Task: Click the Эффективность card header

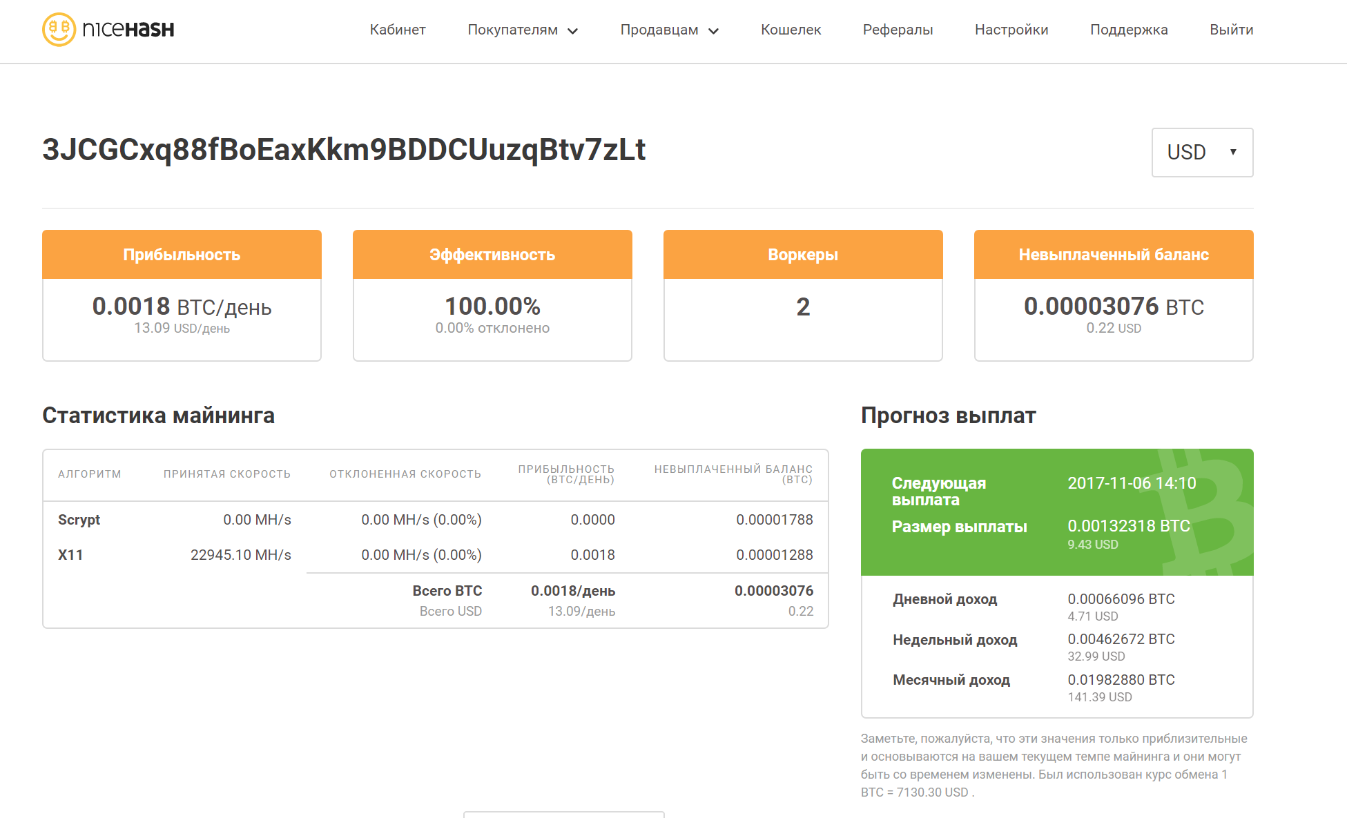Action: point(492,255)
